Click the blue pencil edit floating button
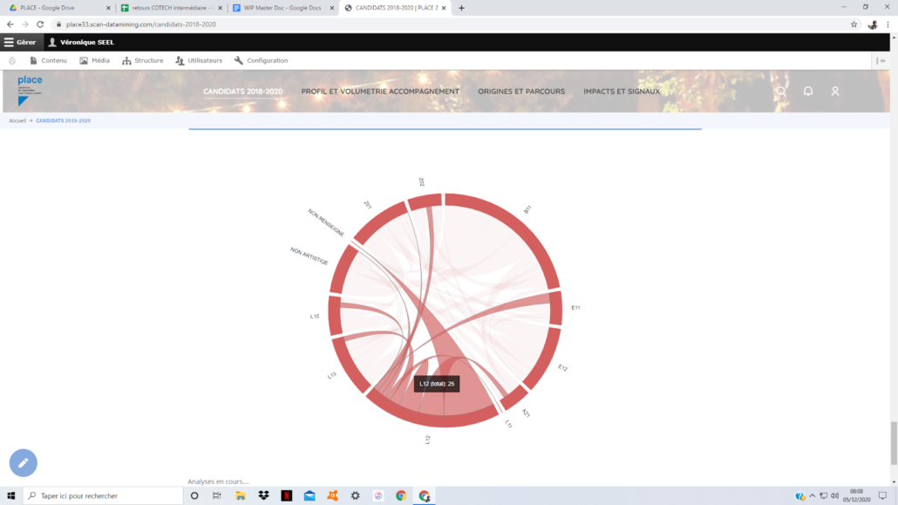This screenshot has width=898, height=505. click(24, 463)
